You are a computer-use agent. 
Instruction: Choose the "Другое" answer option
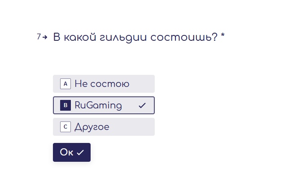pos(104,127)
